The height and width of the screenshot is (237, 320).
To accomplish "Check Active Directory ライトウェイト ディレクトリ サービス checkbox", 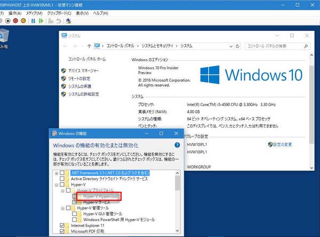I will tap(62, 179).
